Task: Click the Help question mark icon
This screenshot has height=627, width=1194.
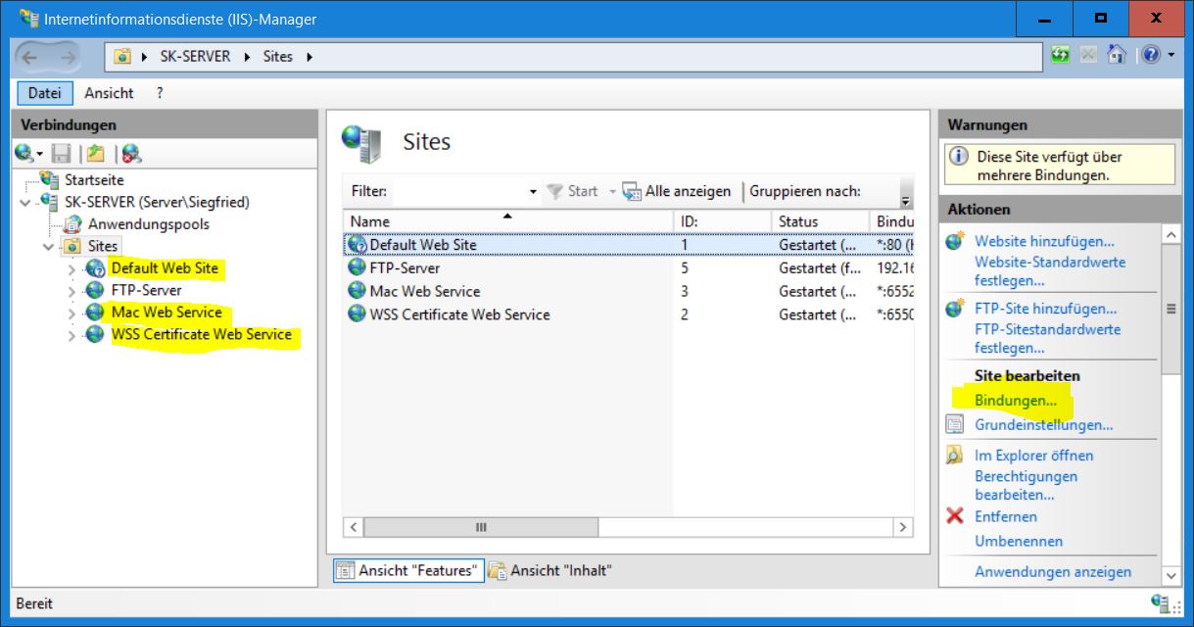Action: [1151, 56]
